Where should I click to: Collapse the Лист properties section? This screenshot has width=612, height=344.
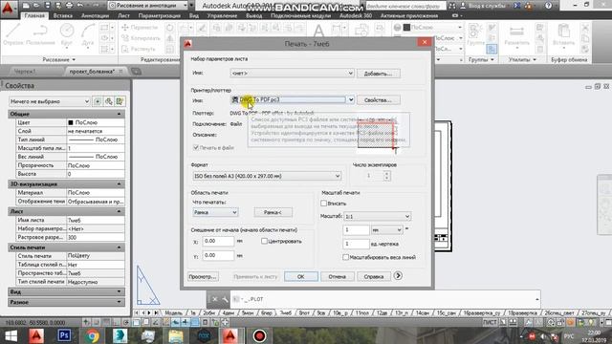(x=119, y=211)
